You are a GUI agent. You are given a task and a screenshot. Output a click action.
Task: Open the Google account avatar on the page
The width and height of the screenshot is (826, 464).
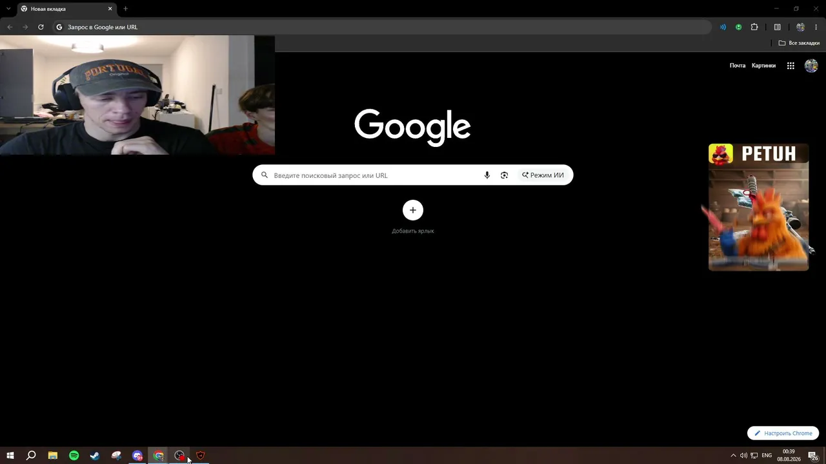point(811,66)
